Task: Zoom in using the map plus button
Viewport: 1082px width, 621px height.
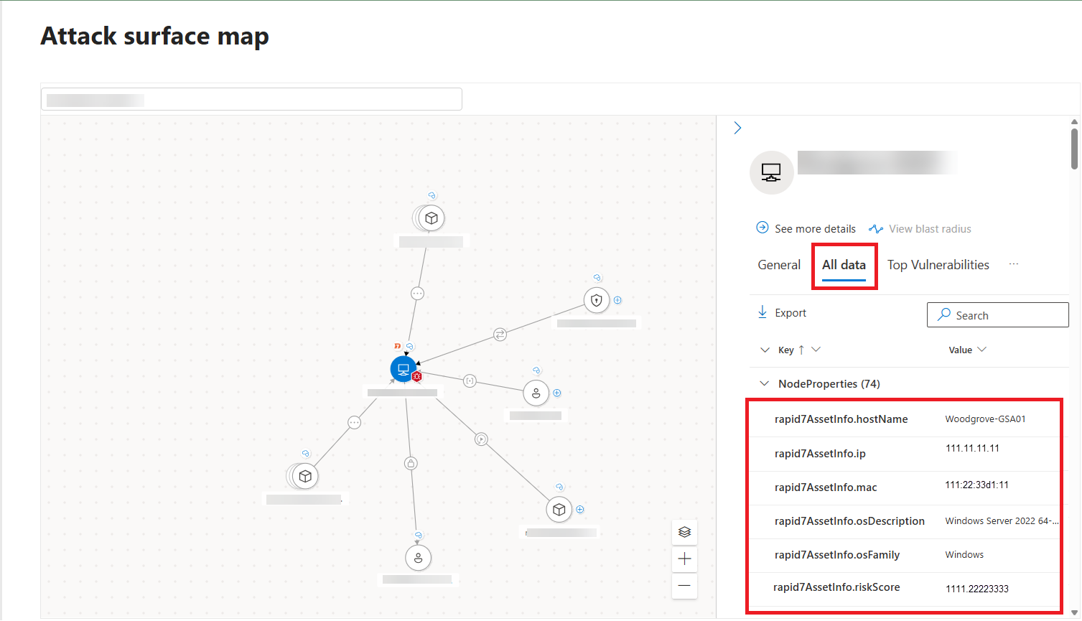Action: (684, 559)
